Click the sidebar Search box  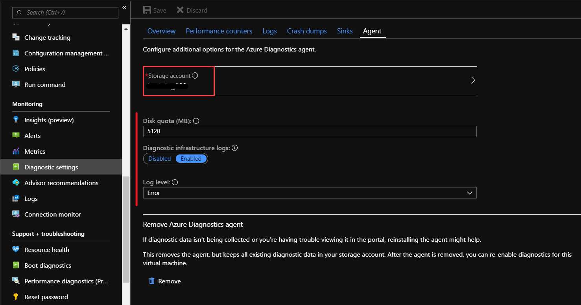click(65, 13)
